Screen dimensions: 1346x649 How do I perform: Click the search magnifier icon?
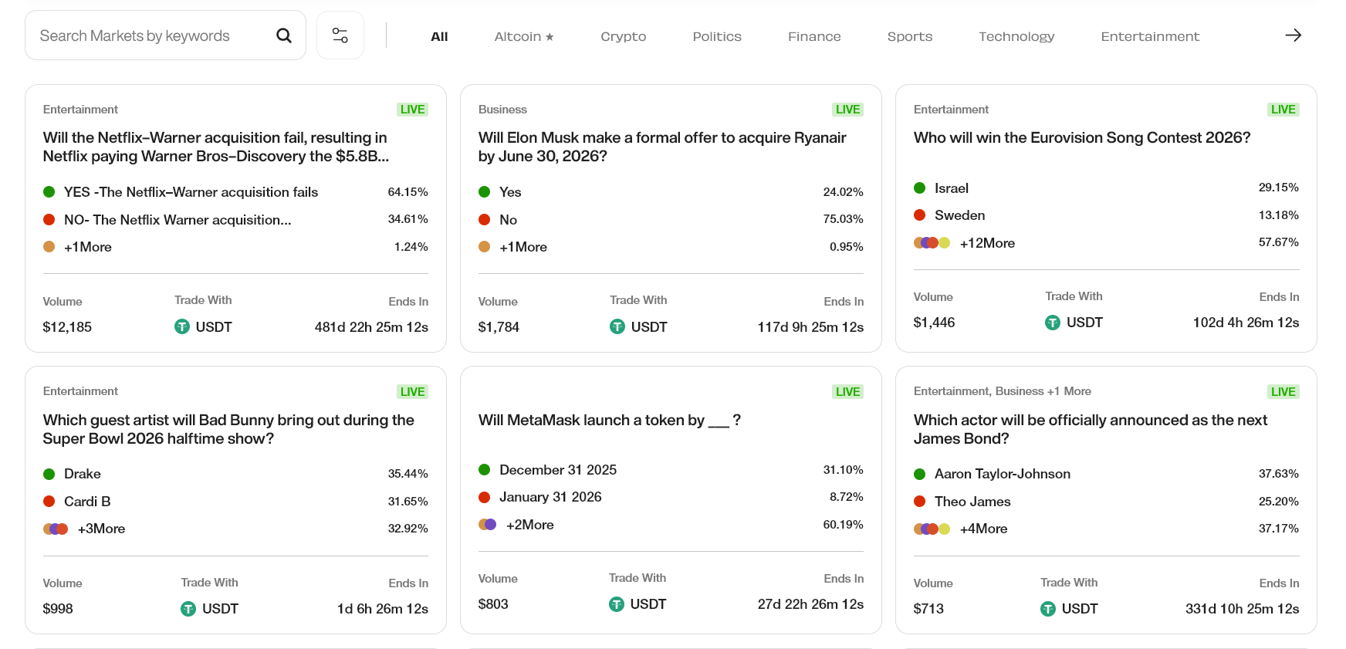click(x=283, y=35)
